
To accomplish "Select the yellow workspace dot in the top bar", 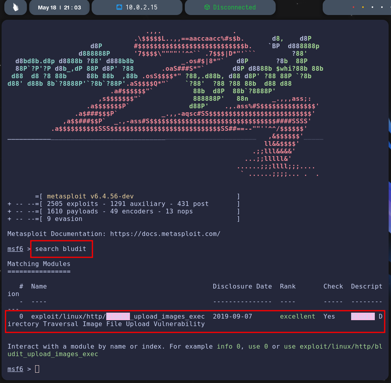I will pos(363,7).
